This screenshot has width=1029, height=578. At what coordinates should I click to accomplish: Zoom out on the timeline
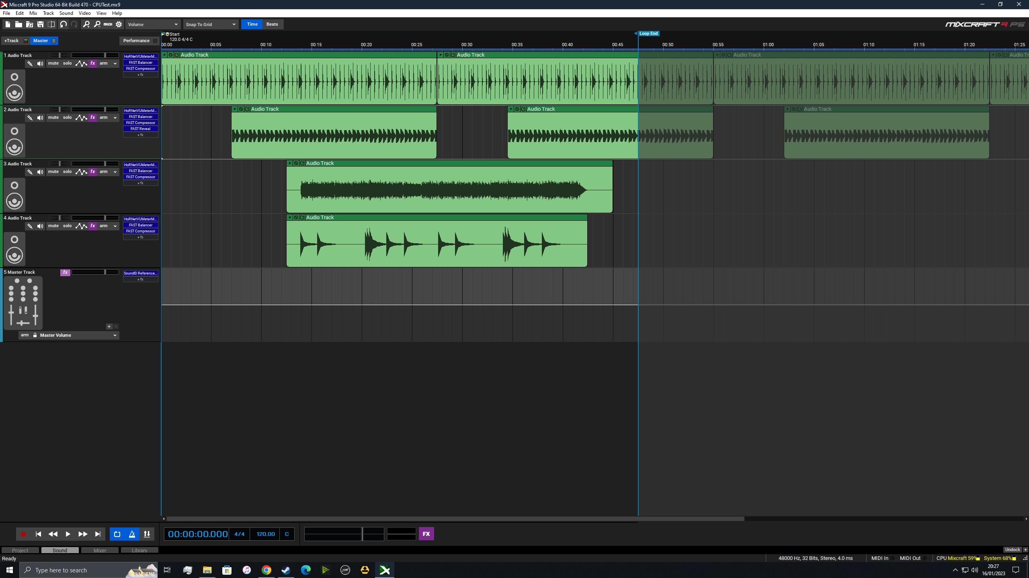97,24
